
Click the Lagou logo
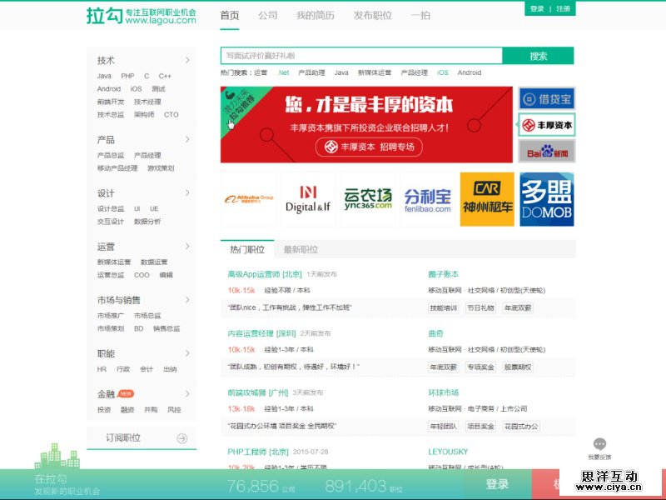click(142, 16)
